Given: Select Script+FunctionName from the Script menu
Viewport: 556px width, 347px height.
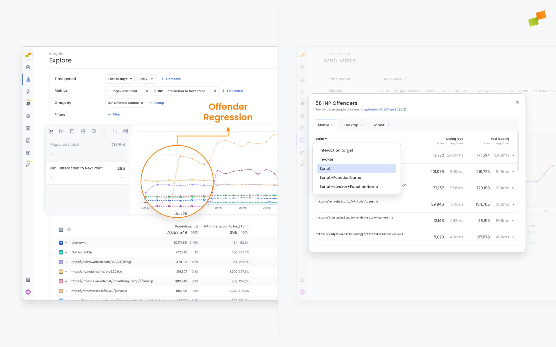Looking at the screenshot, I should (x=340, y=177).
